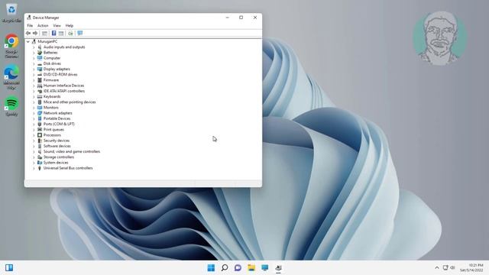Select the Monitors label

pyautogui.click(x=51, y=108)
